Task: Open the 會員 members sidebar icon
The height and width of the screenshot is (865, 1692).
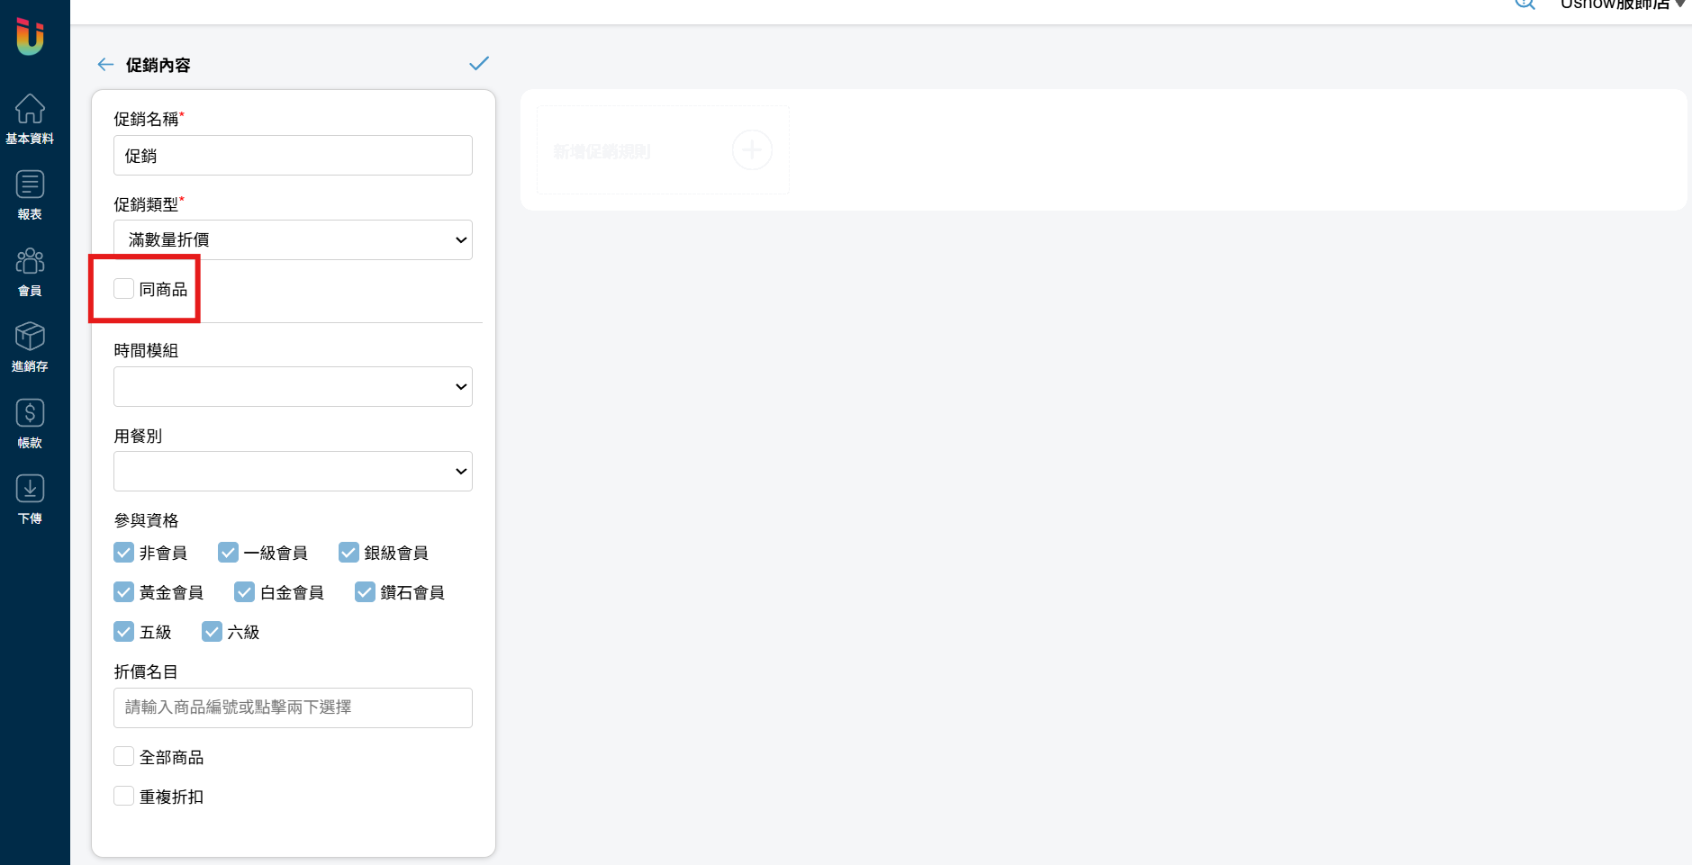Action: tap(30, 272)
